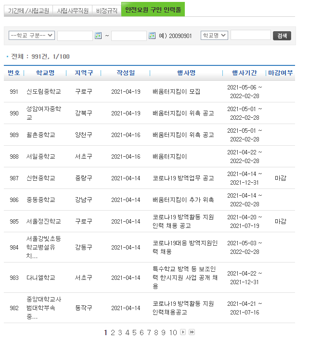Click district 강북구 cell

tap(84, 113)
